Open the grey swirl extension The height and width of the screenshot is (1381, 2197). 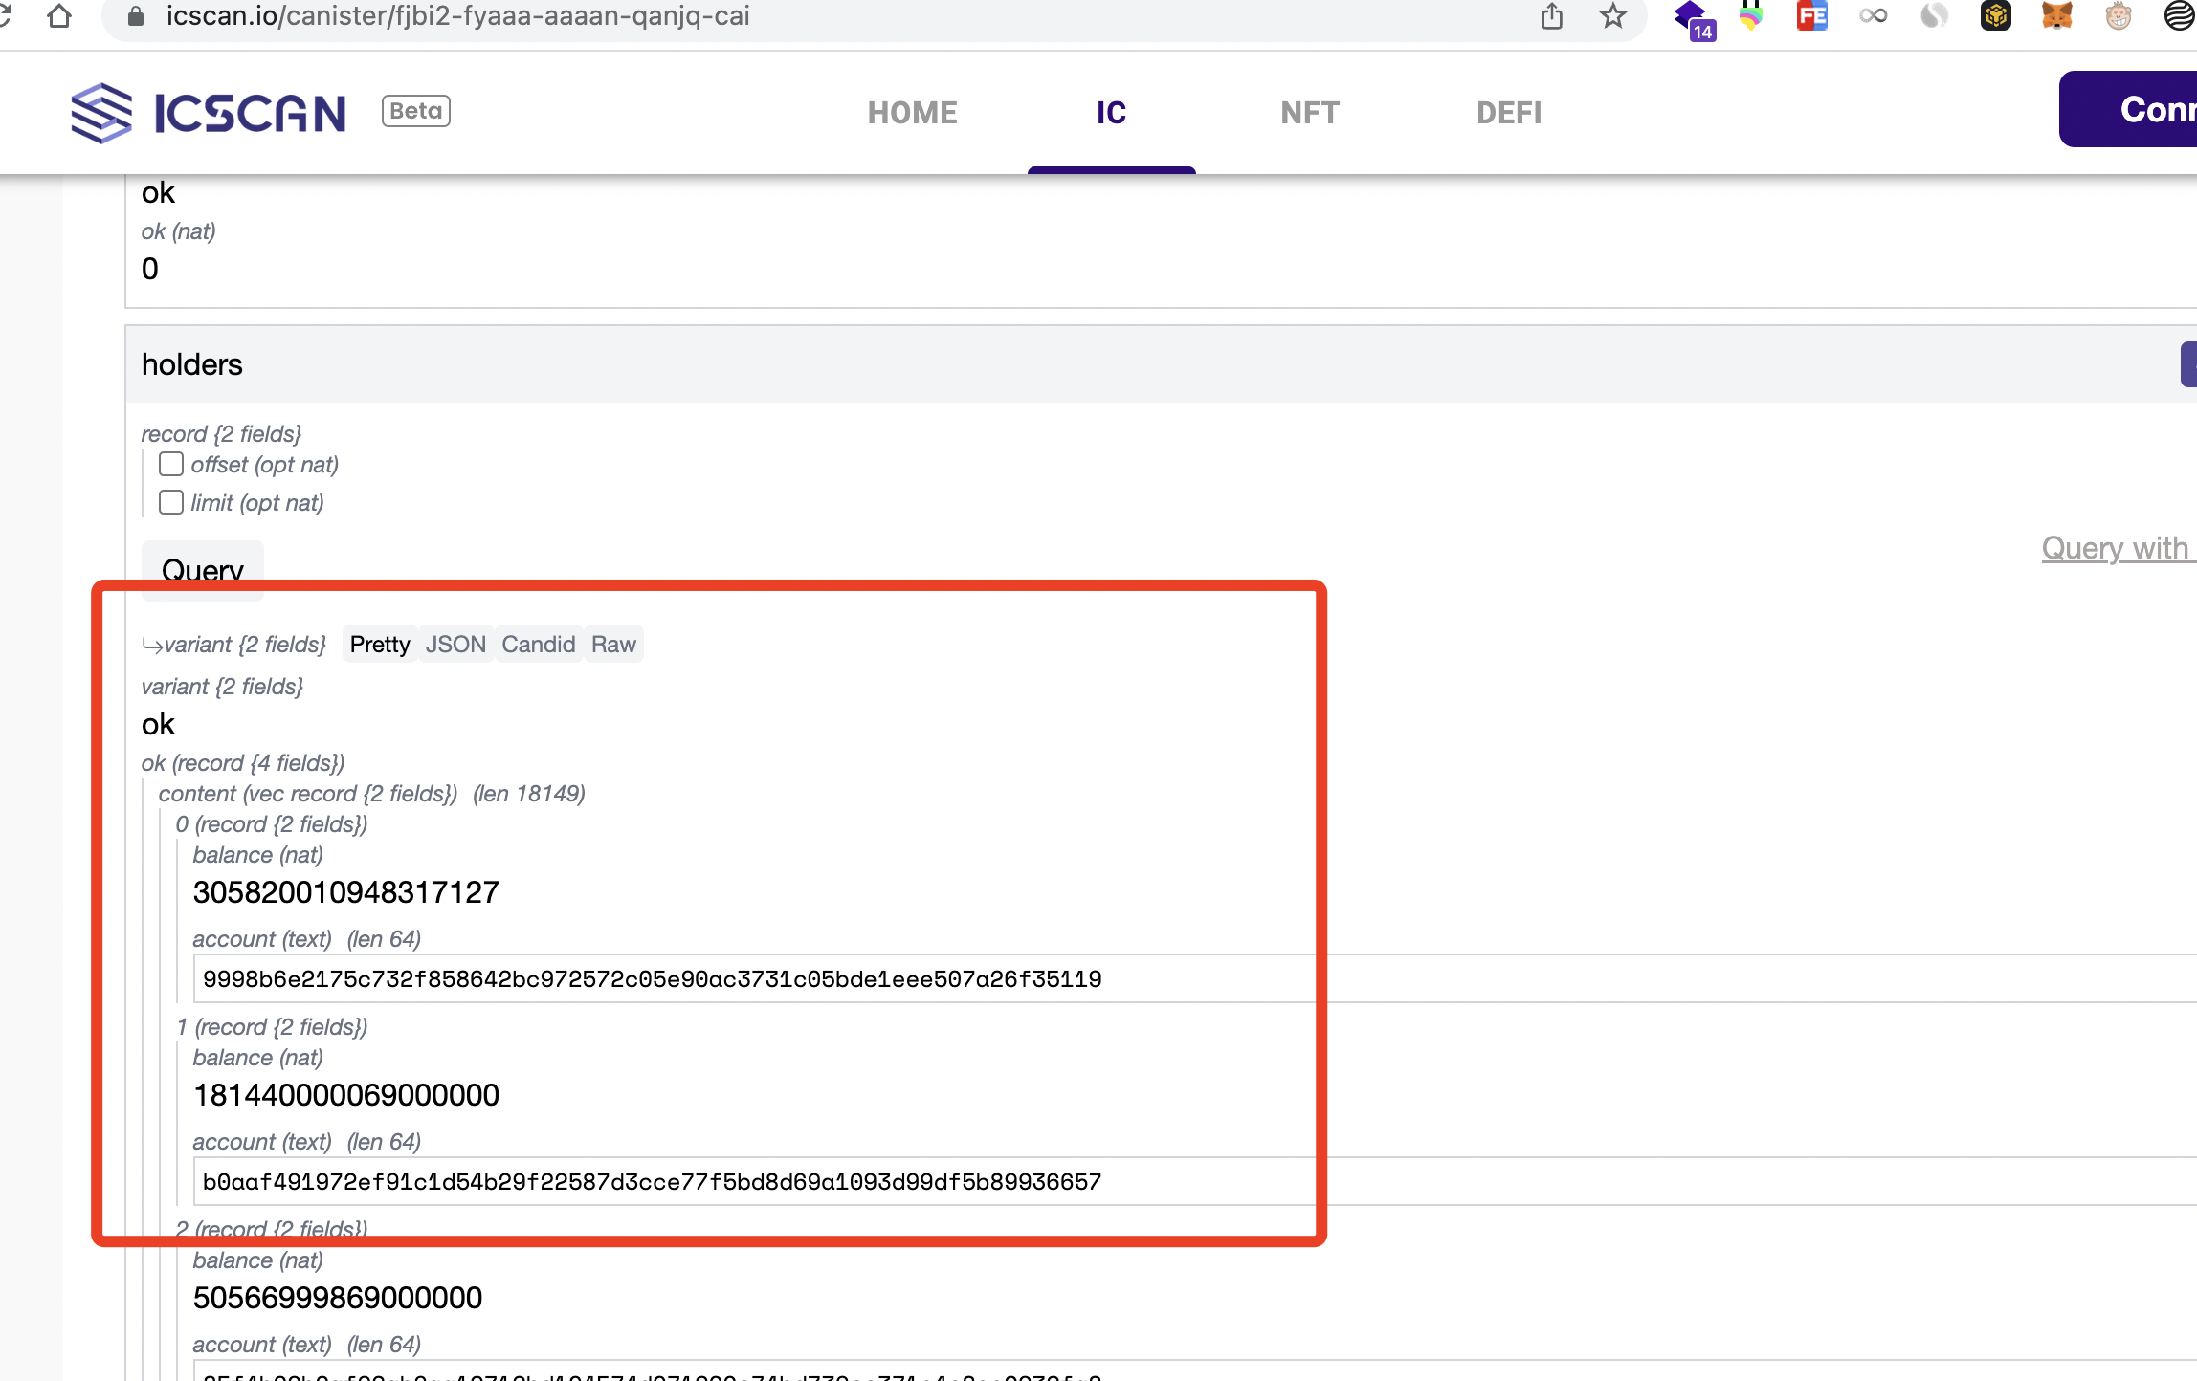(x=1935, y=16)
